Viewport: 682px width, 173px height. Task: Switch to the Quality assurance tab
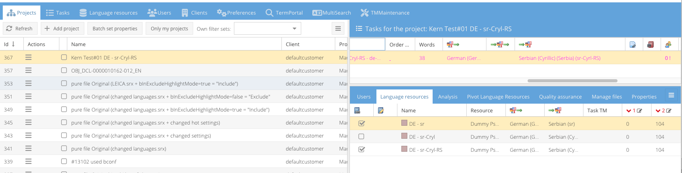pos(560,97)
